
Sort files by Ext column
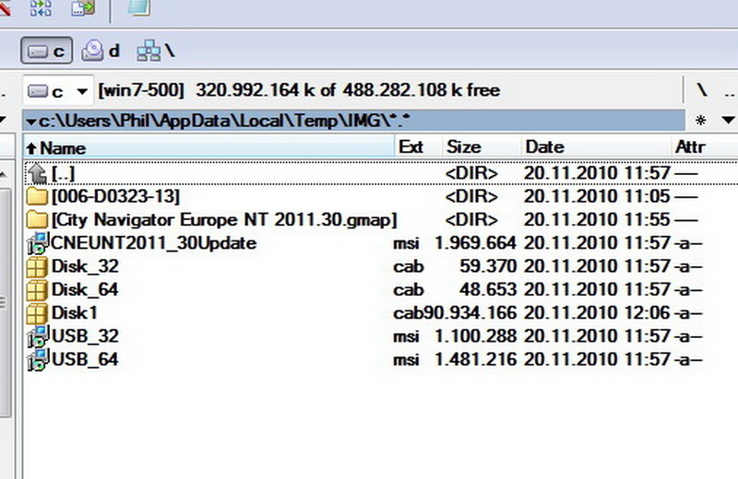pyautogui.click(x=411, y=147)
